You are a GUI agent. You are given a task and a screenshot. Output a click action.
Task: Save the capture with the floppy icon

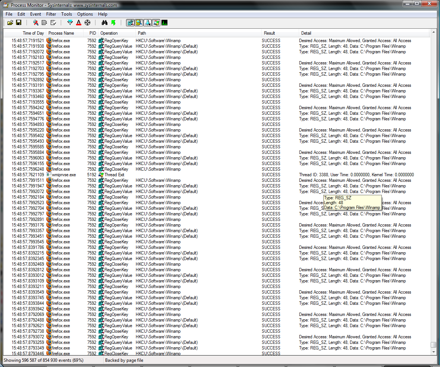click(x=19, y=23)
